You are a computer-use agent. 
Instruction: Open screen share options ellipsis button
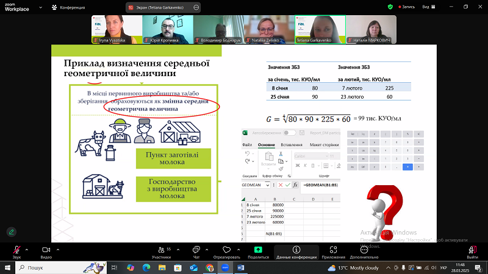click(x=196, y=7)
